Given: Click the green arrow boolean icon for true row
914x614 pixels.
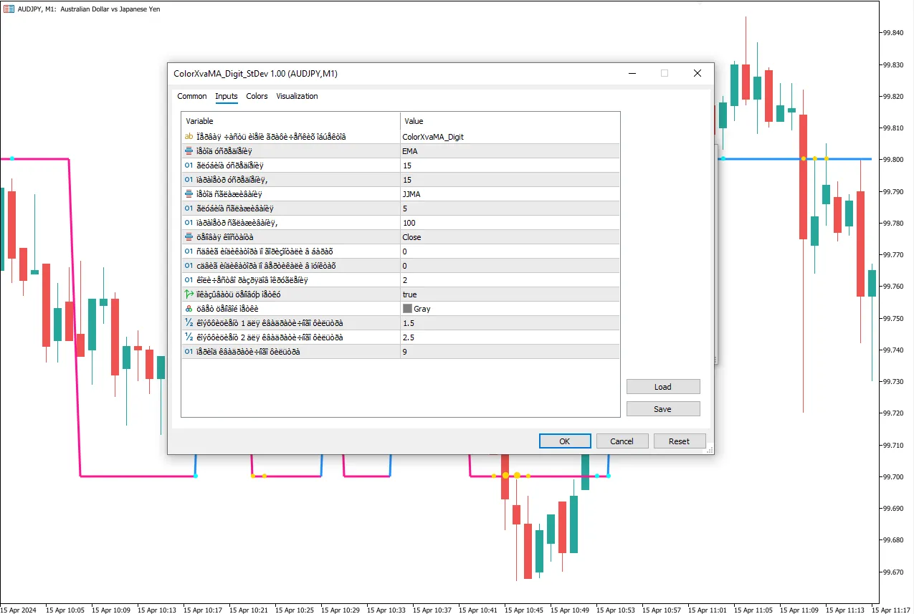Looking at the screenshot, I should coord(189,294).
